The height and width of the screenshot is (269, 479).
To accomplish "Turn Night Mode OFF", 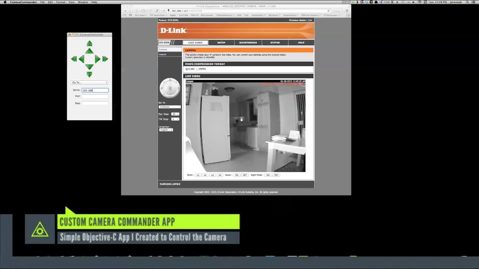I will [x=276, y=175].
